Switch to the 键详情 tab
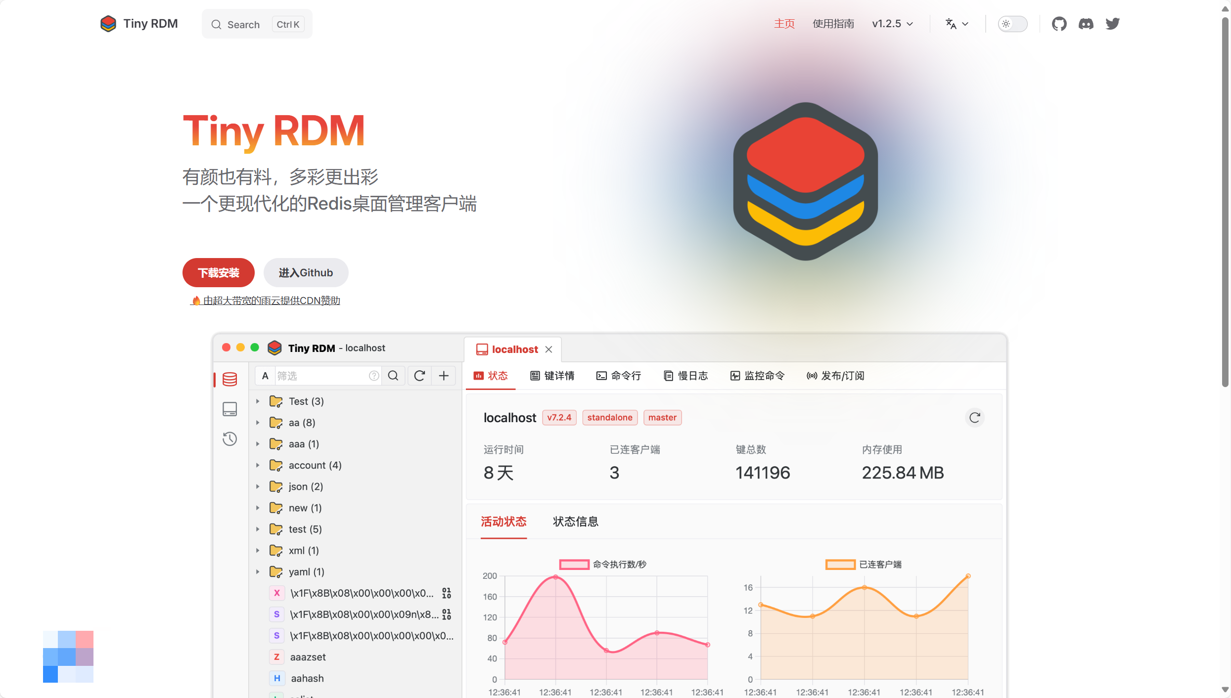Viewport: 1231px width, 698px height. pyautogui.click(x=552, y=376)
